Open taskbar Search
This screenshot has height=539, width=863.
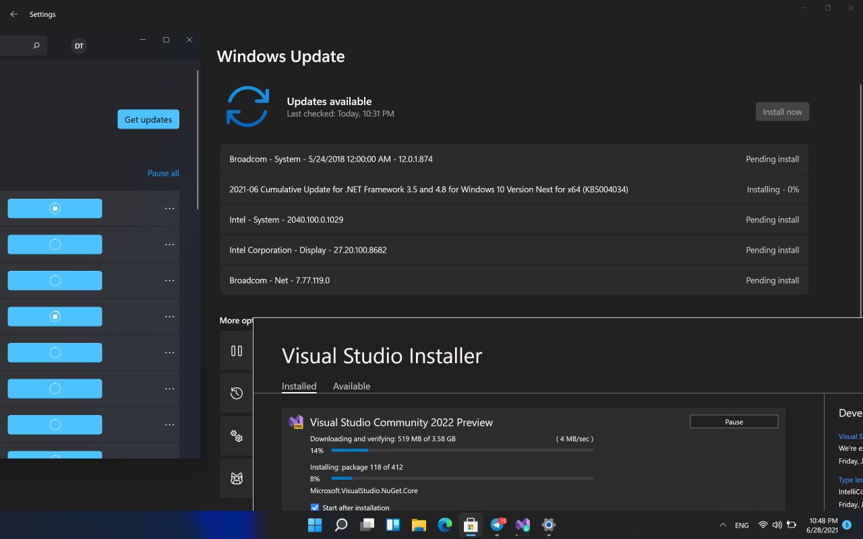(x=341, y=525)
